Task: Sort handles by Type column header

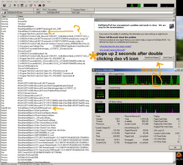Action: click(x=9, y=16)
